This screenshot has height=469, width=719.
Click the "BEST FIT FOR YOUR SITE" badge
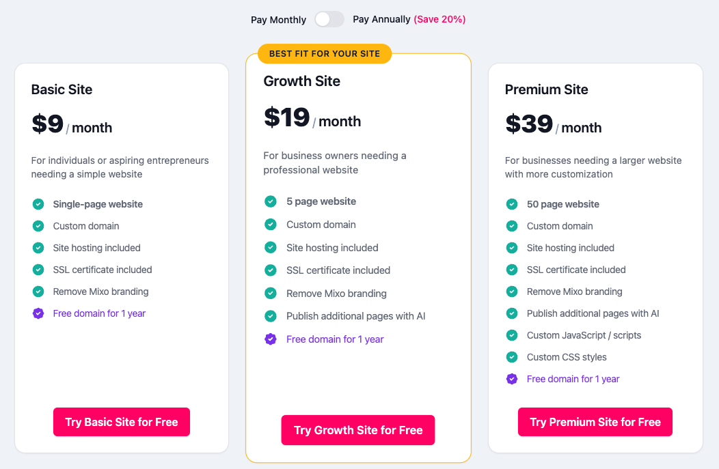click(324, 53)
